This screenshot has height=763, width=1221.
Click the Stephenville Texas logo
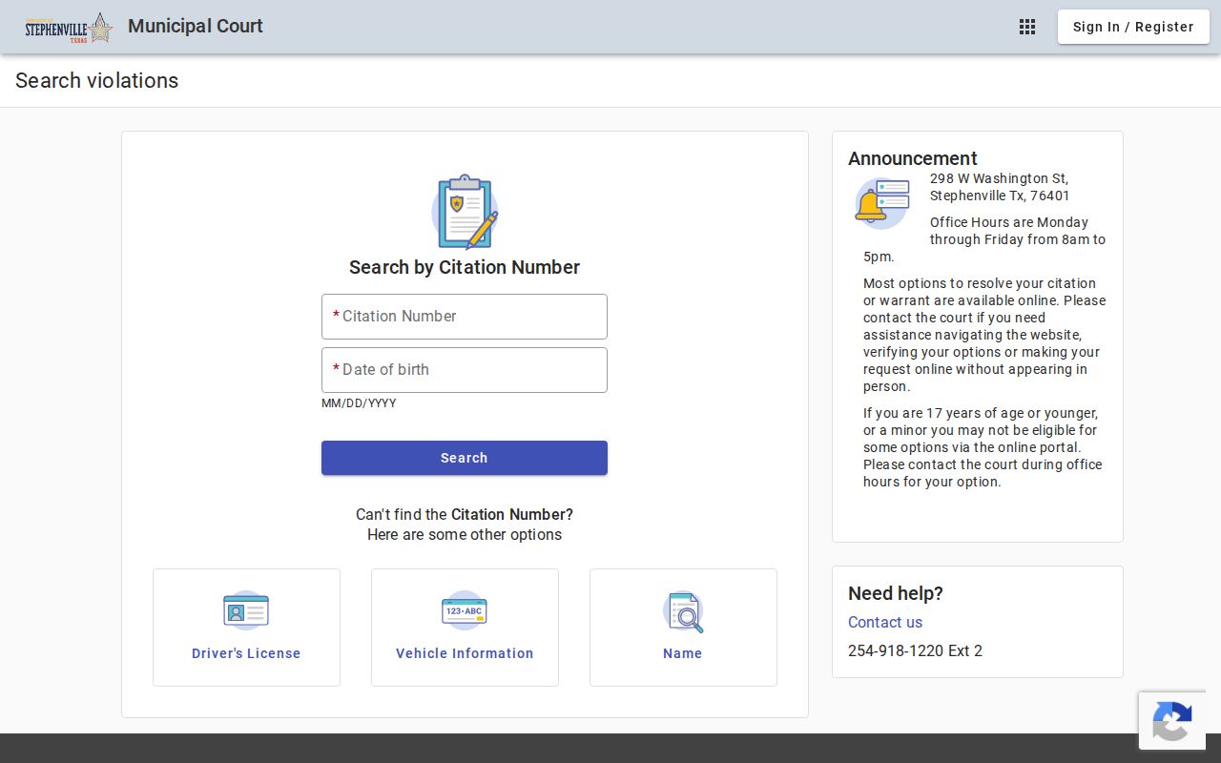(69, 28)
